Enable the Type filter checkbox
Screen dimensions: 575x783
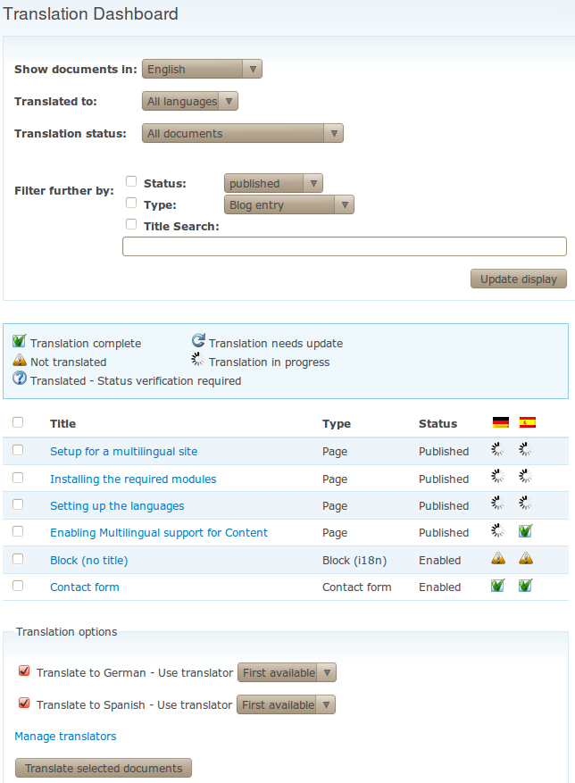pos(131,203)
